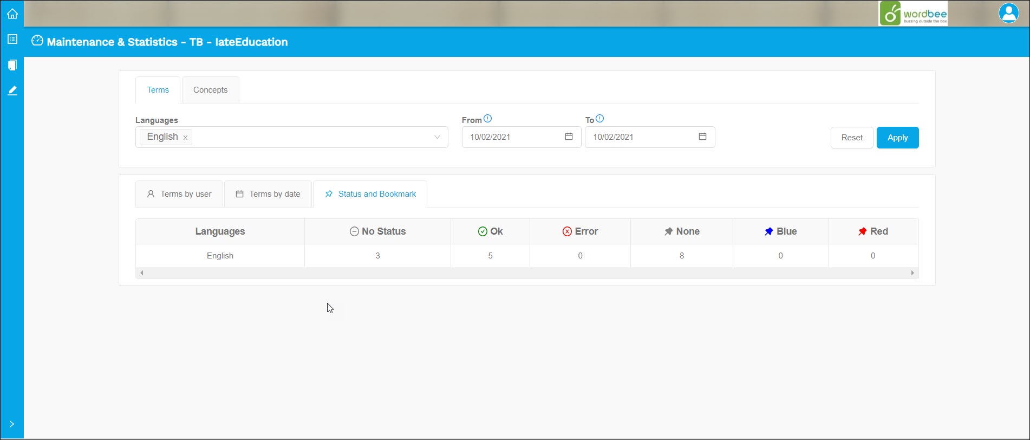Remove the English language tag
The image size is (1030, 440).
pos(185,138)
